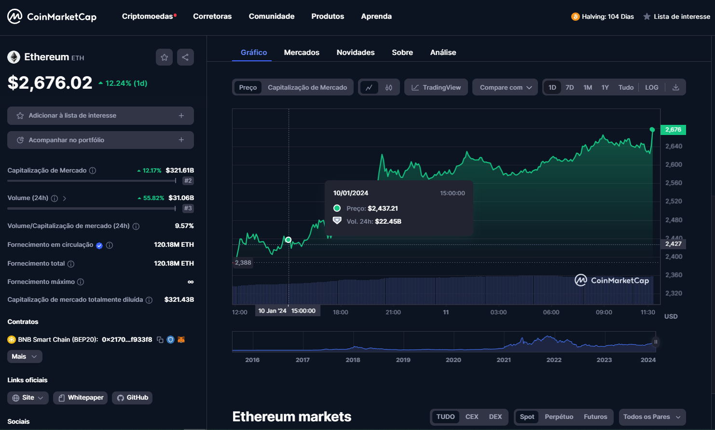
Task: Open info for Capitalização de mercado totalmente diluída
Action: (x=149, y=300)
